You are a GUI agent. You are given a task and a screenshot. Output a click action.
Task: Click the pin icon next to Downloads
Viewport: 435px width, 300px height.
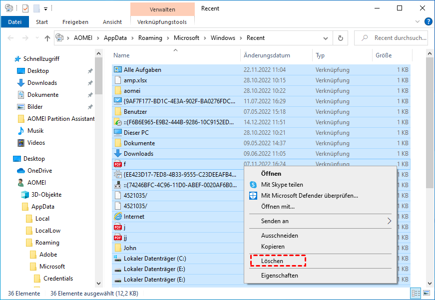(90, 83)
